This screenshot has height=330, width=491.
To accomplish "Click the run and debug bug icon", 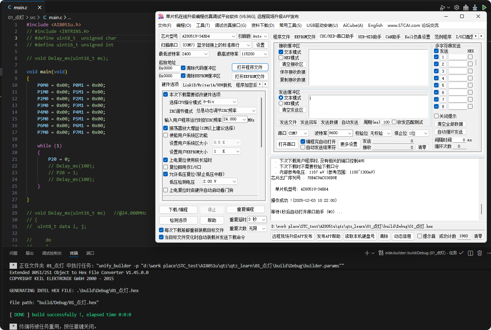I will [x=442, y=7].
